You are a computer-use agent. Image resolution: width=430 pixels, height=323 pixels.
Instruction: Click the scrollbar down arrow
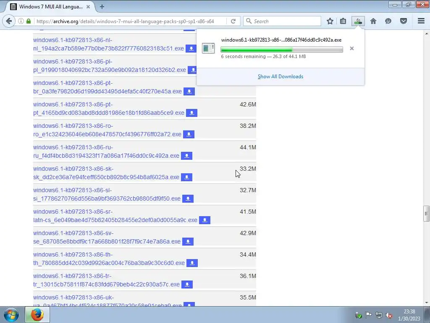tap(426, 303)
